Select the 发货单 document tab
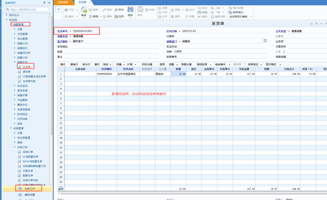 pos(82,2)
